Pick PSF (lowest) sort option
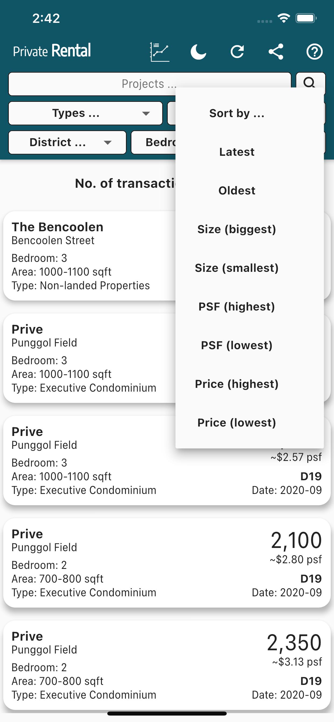334x722 pixels. [237, 345]
